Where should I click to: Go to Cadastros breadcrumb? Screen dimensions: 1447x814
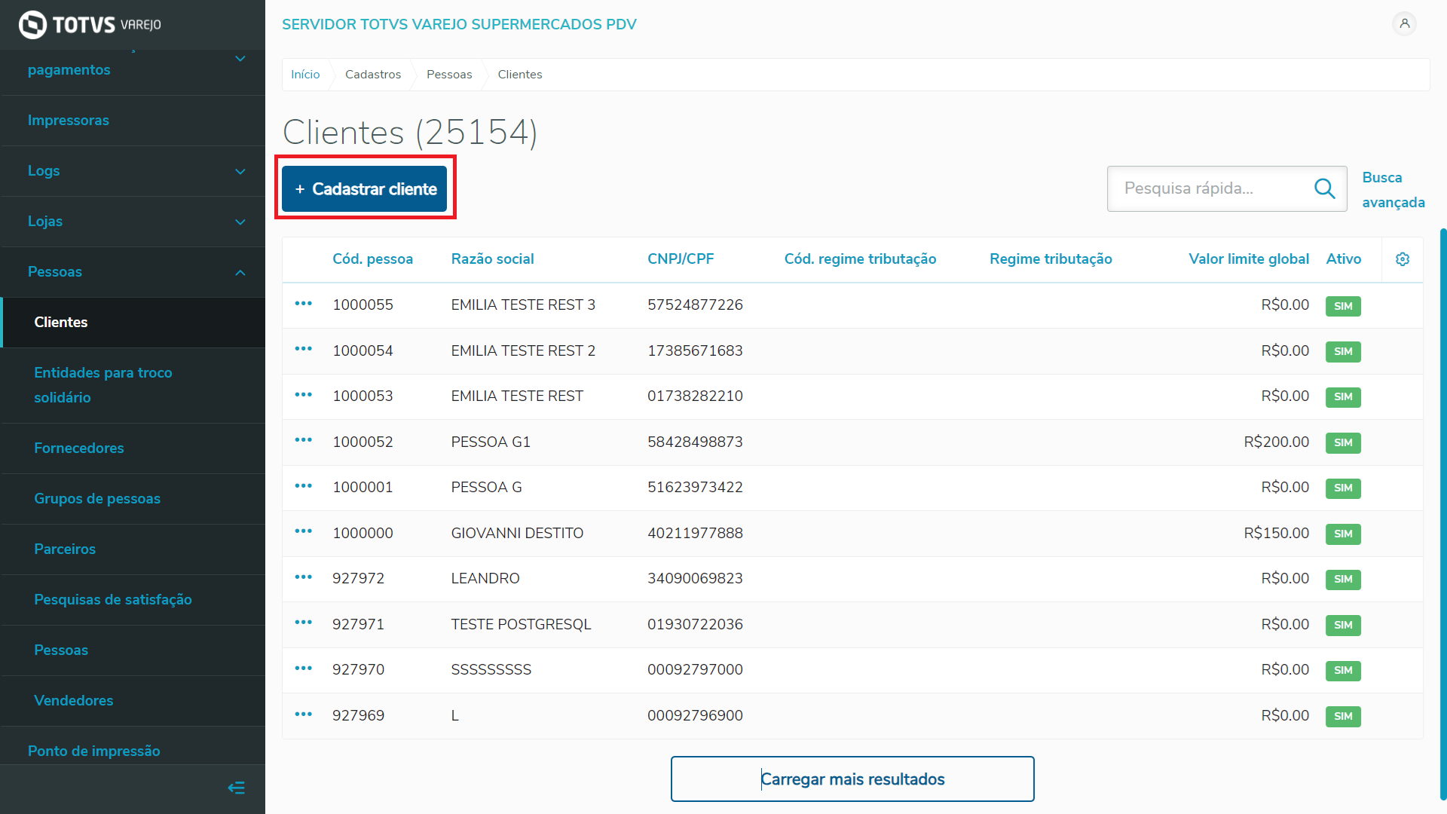[x=372, y=74]
